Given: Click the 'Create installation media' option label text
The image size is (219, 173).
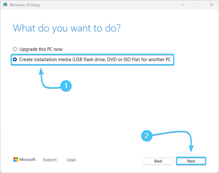Looking at the screenshot, I should tap(95, 59).
